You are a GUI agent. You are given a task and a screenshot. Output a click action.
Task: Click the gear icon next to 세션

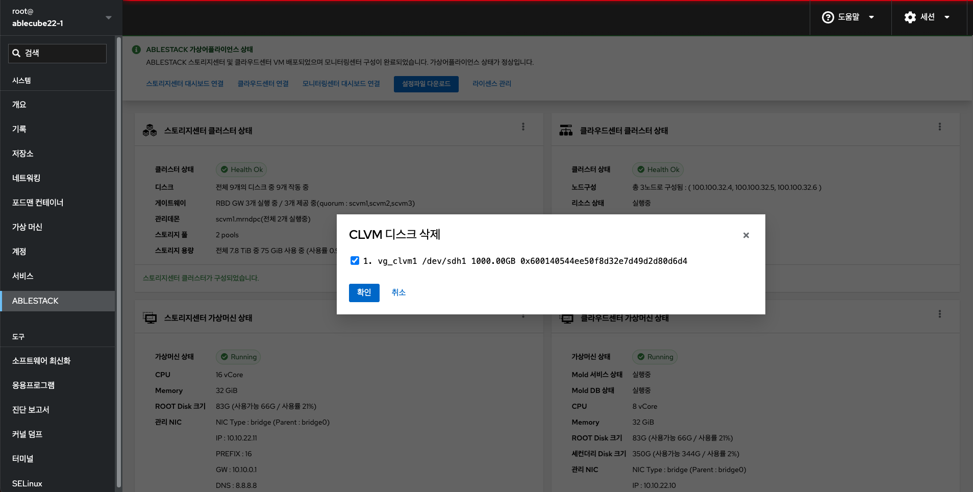910,17
